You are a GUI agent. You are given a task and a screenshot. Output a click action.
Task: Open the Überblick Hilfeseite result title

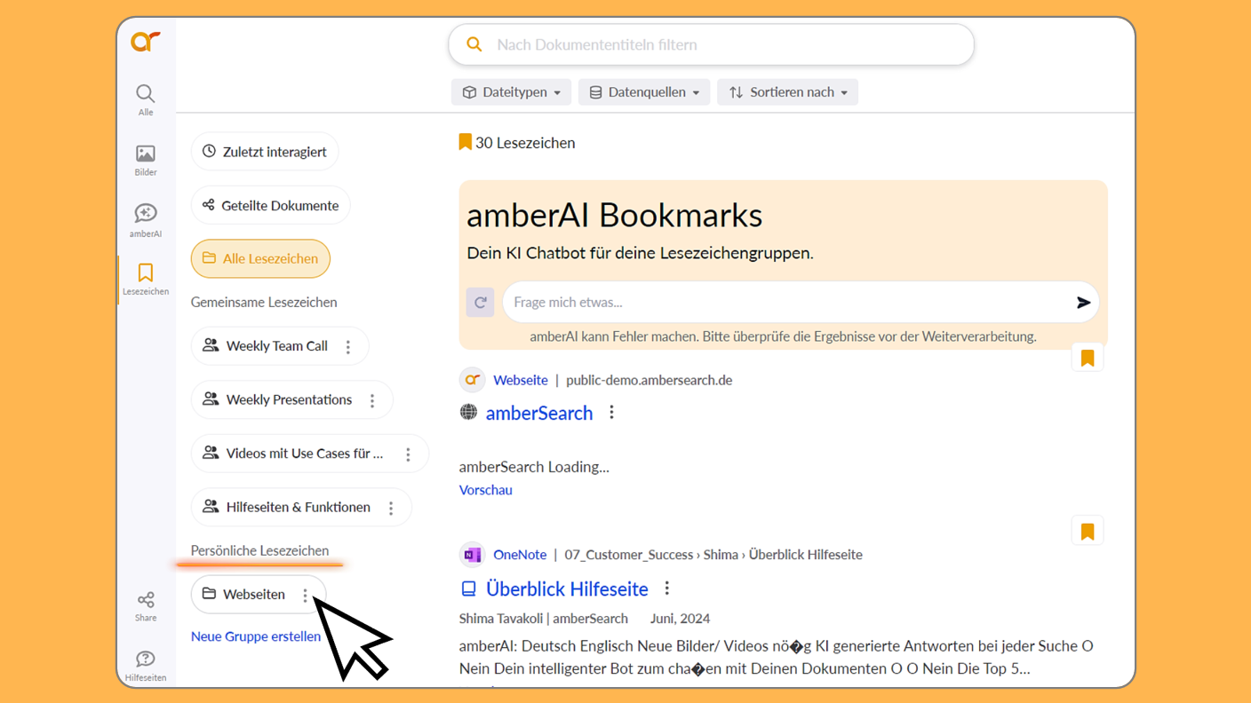pos(568,588)
